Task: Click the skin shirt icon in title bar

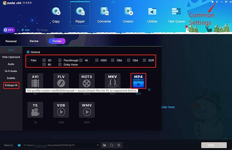Action: pyautogui.click(x=212, y=2)
